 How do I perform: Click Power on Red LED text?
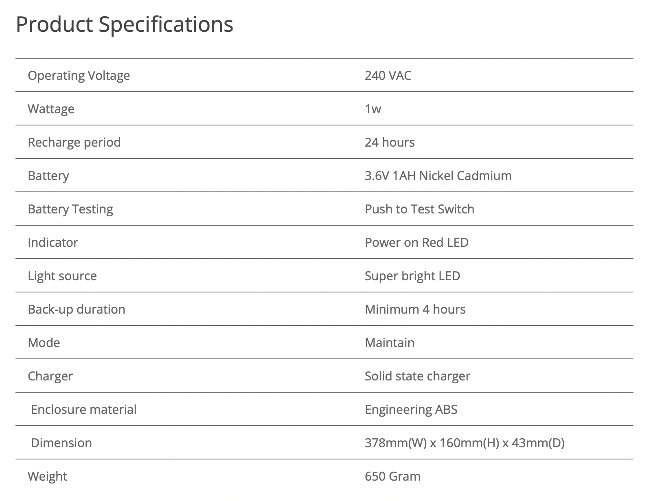pyautogui.click(x=416, y=242)
